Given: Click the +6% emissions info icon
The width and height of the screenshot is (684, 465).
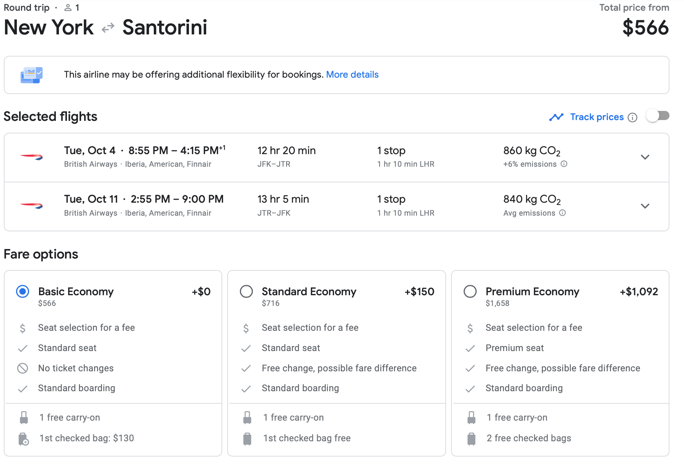Looking at the screenshot, I should tap(564, 164).
